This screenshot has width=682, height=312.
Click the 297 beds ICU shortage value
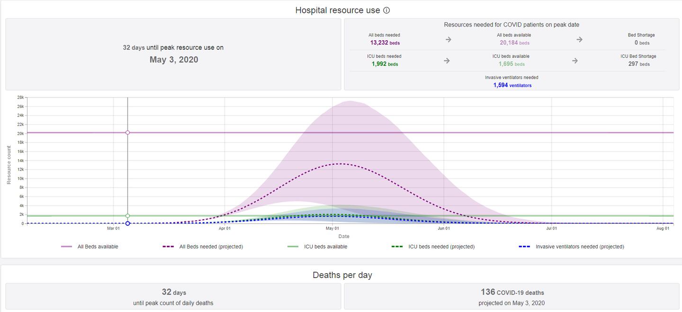coord(638,64)
